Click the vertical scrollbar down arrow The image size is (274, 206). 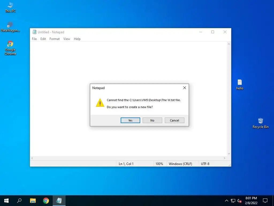click(x=229, y=154)
